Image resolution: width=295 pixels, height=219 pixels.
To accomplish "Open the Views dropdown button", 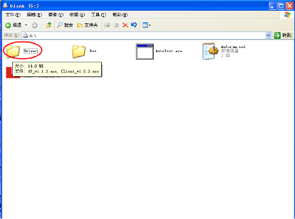I will point(146,25).
